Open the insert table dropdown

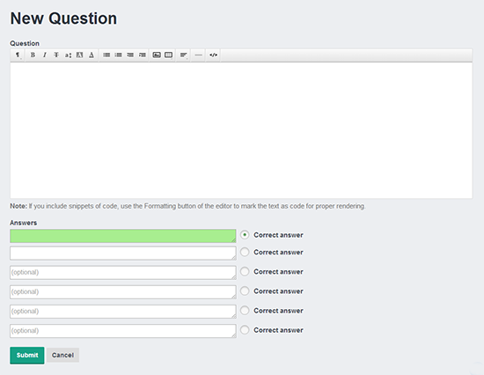(169, 55)
